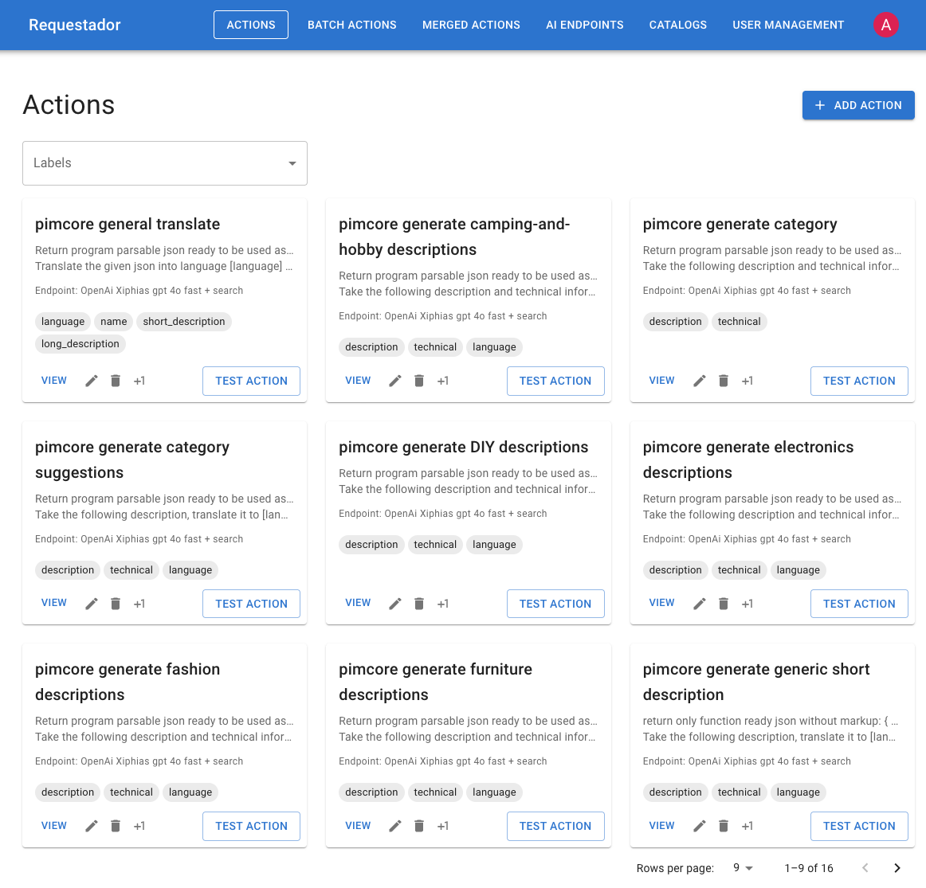The height and width of the screenshot is (888, 926).
Task: Open the Labels filter dropdown
Action: 165,163
